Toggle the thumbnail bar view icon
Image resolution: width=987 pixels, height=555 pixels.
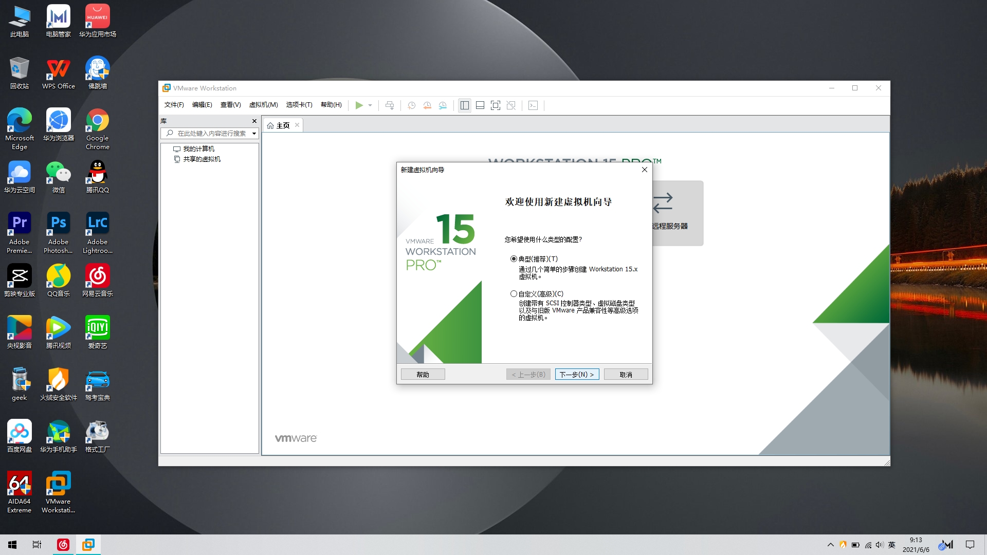pos(480,105)
